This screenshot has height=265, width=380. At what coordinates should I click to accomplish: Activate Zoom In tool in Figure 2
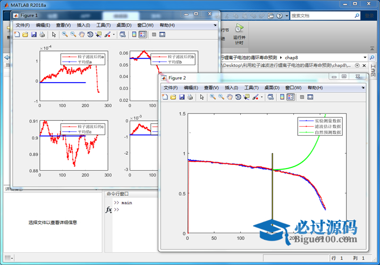coord(213,97)
